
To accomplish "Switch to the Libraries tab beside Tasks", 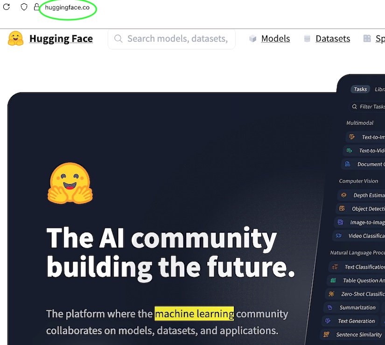I will [x=379, y=90].
